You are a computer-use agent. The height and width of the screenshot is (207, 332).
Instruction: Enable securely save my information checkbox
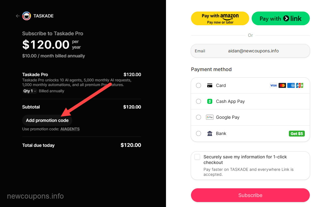(x=197, y=157)
